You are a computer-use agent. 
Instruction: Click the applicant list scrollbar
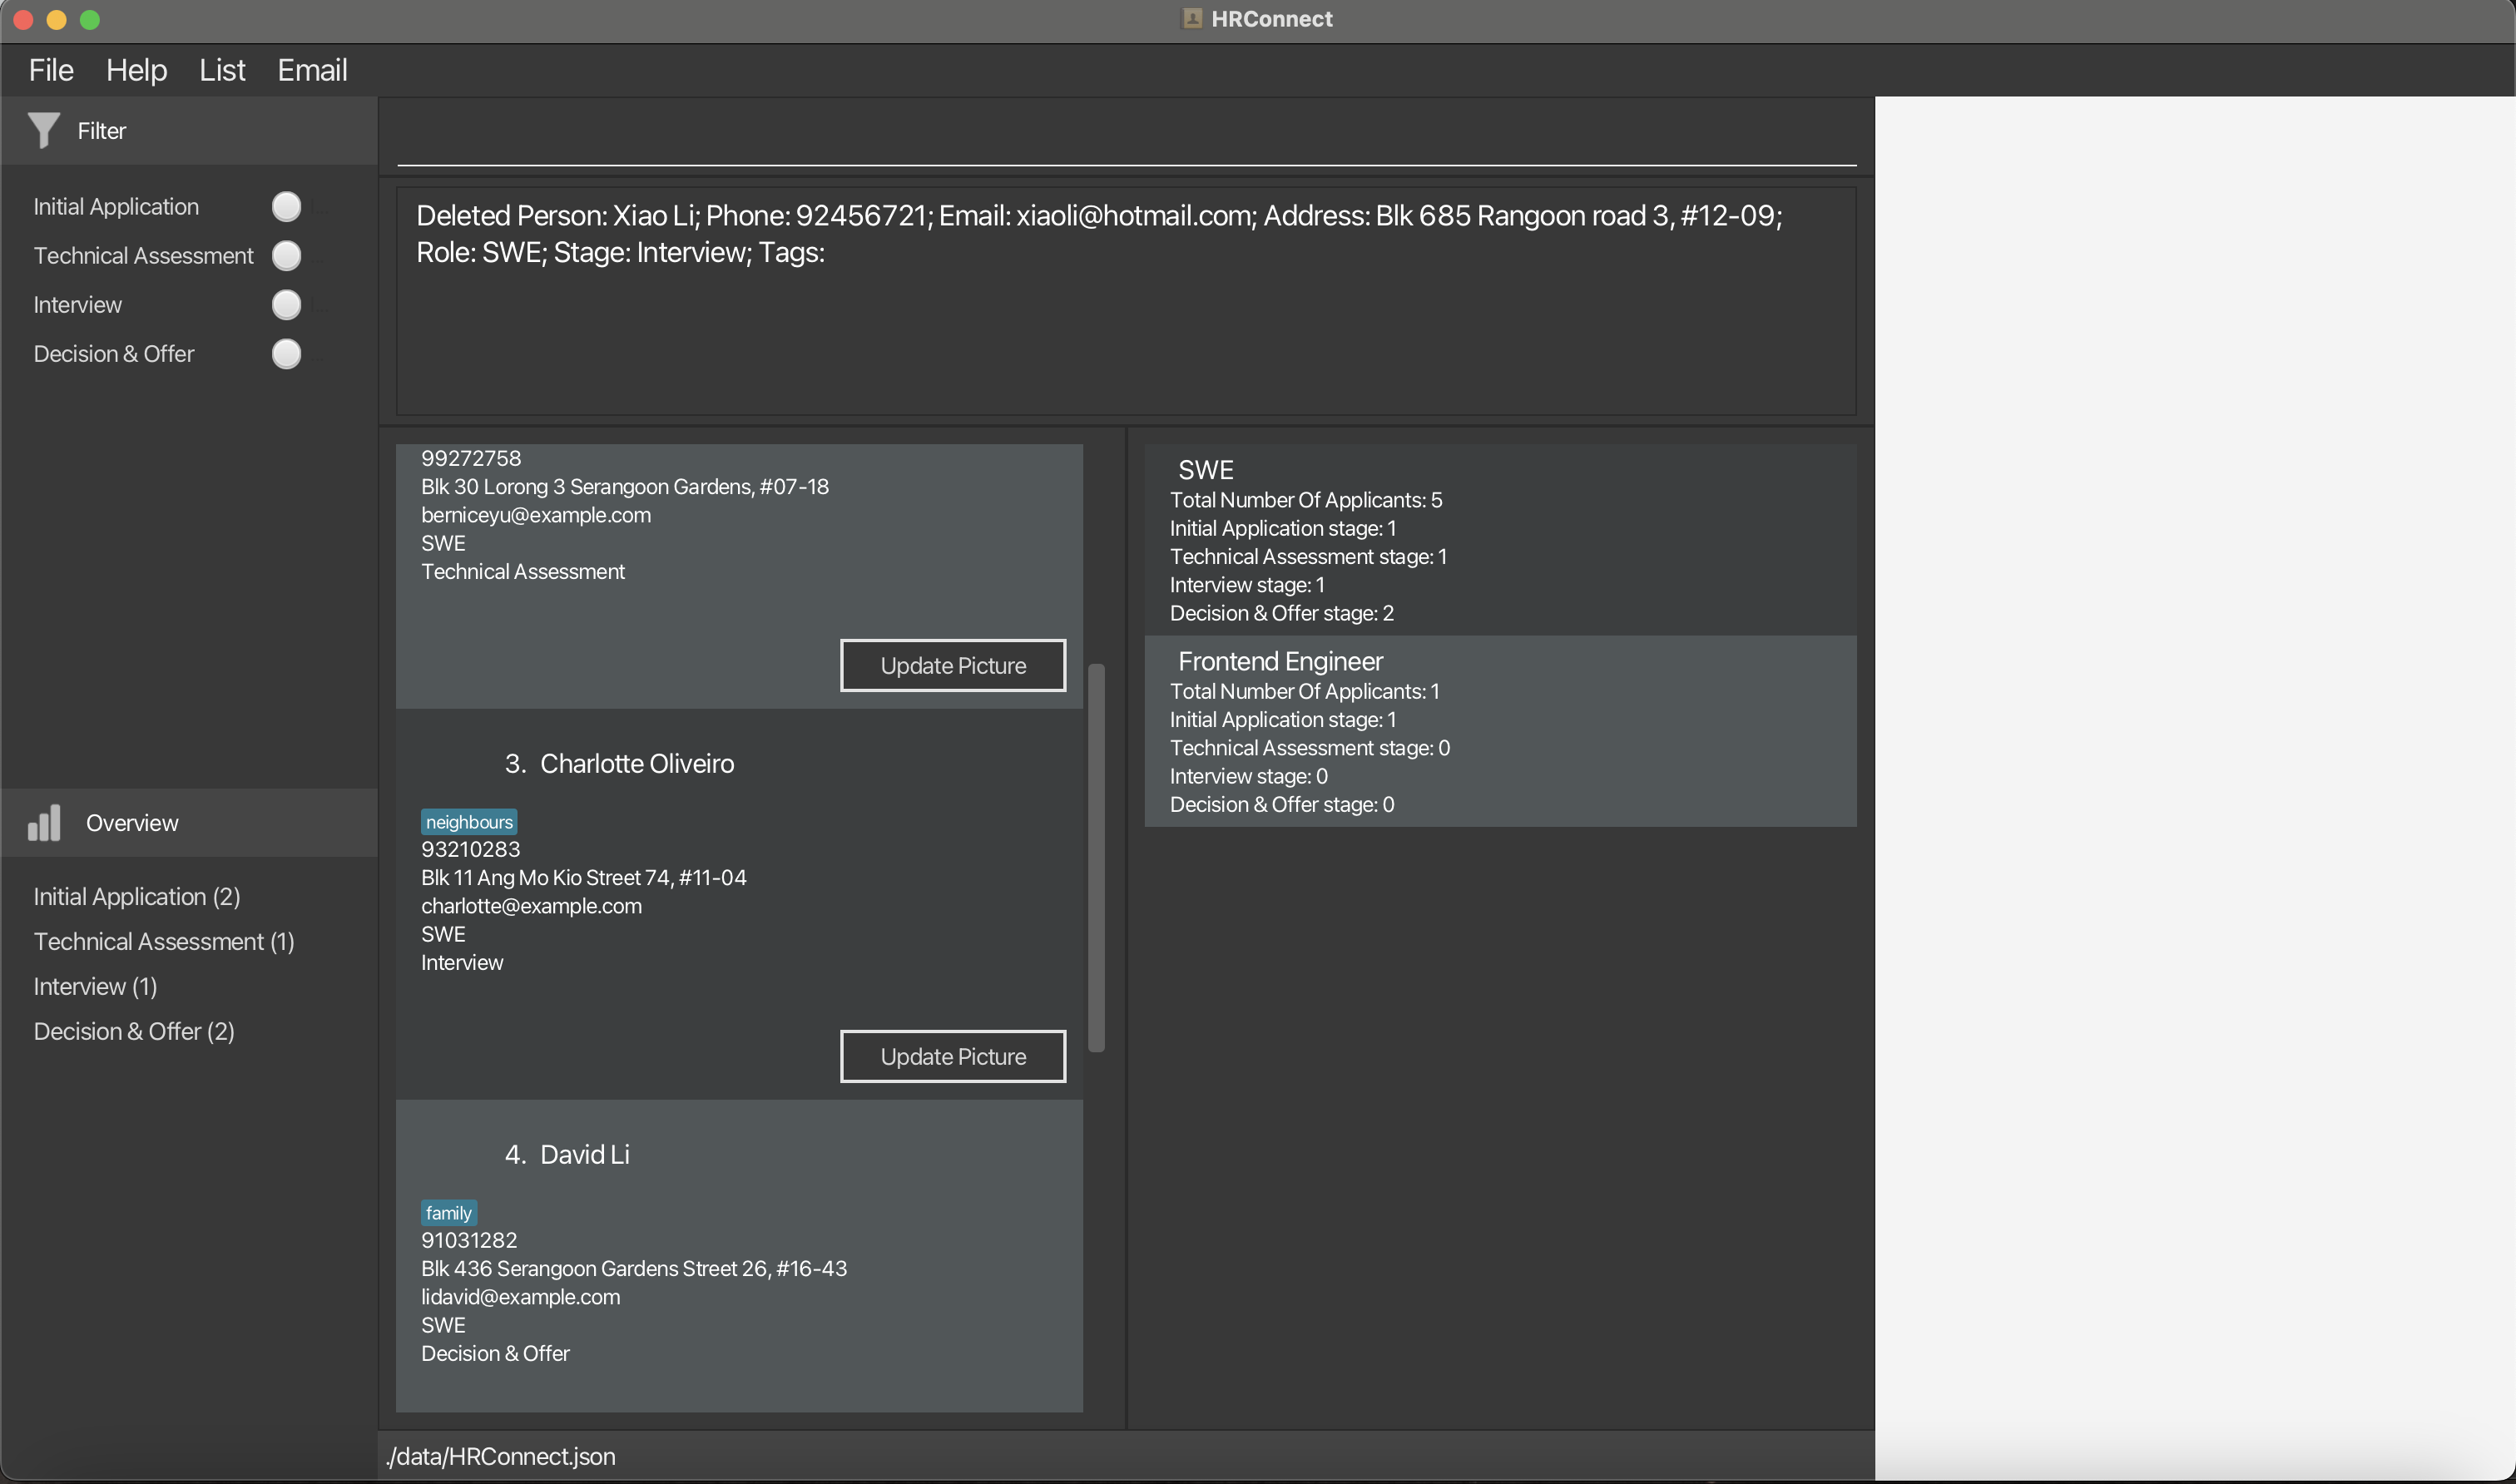point(1096,856)
